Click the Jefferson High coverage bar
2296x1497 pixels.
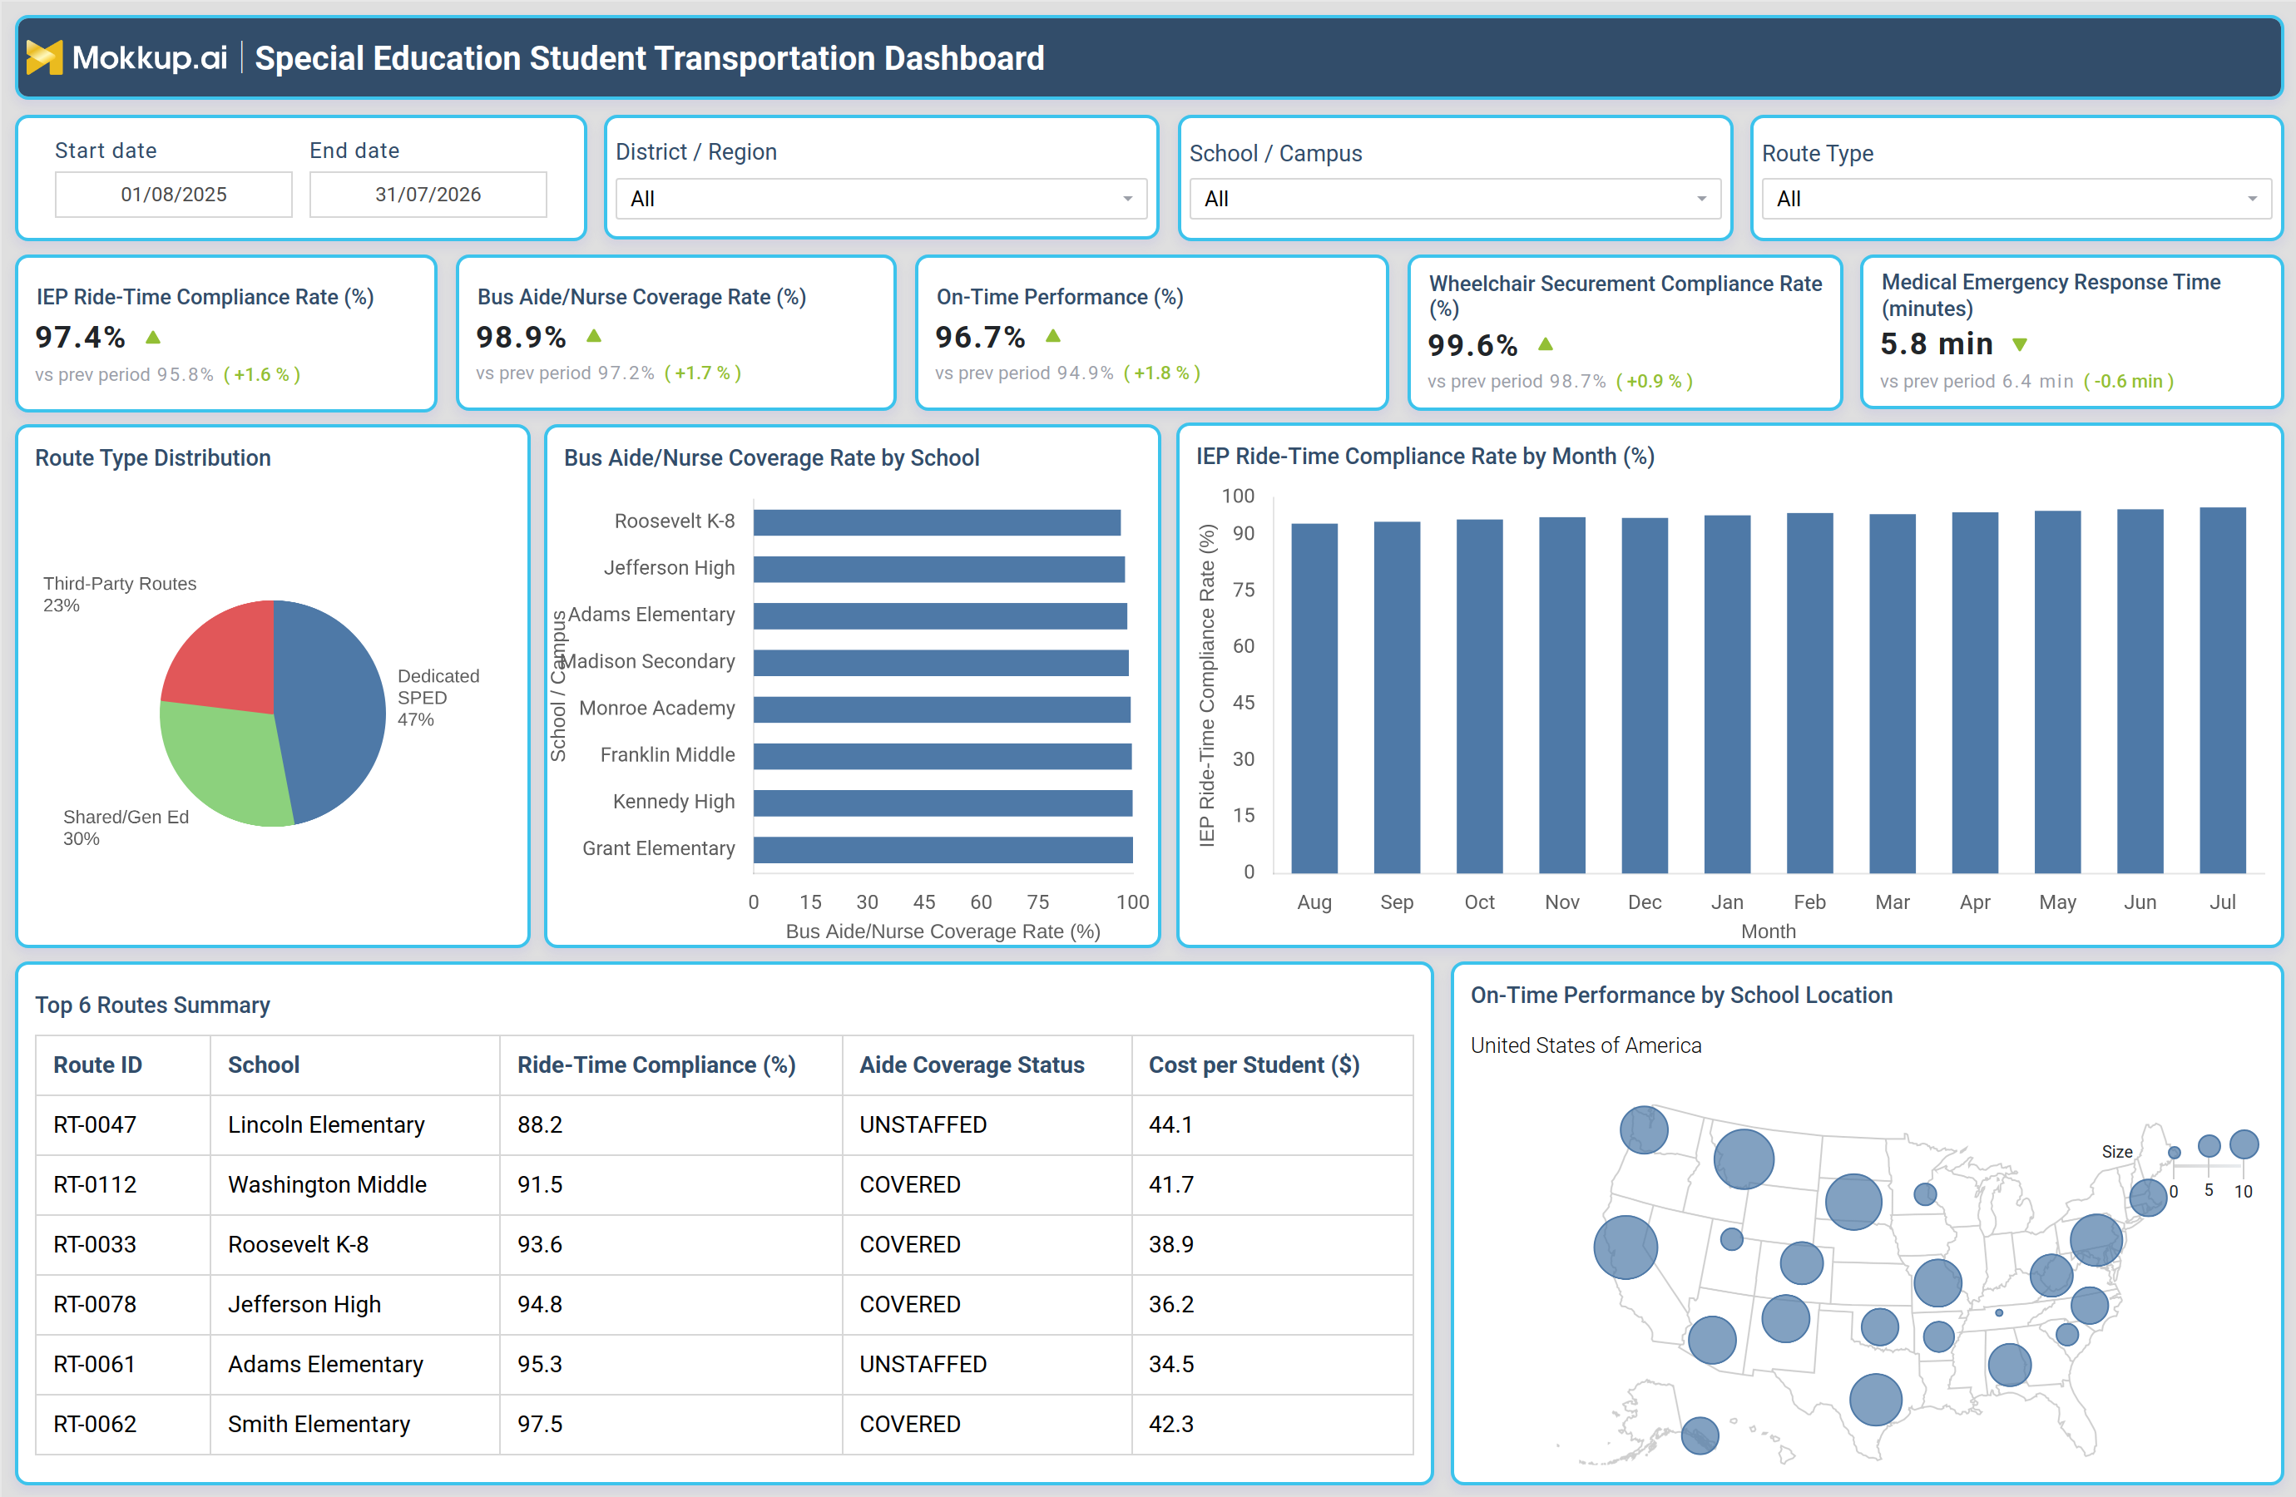[x=938, y=569]
